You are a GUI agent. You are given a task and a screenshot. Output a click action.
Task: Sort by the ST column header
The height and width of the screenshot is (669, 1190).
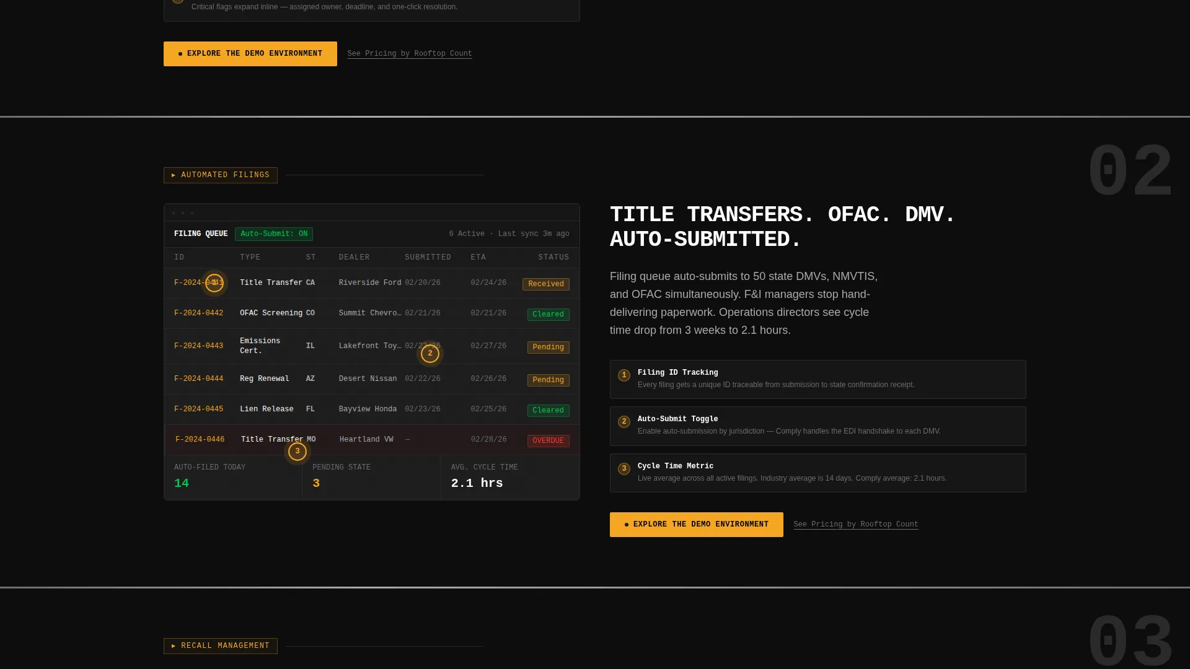point(311,258)
